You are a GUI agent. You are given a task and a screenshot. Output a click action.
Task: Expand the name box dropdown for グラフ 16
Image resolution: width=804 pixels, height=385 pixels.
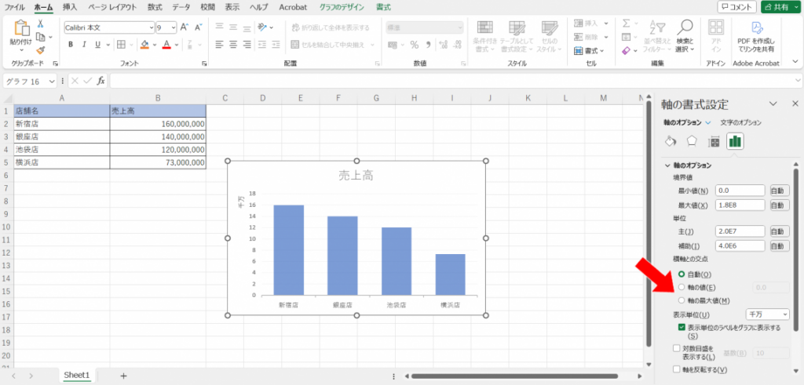coord(52,82)
